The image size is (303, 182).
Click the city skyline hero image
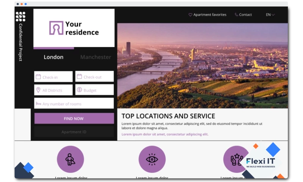[203, 66]
